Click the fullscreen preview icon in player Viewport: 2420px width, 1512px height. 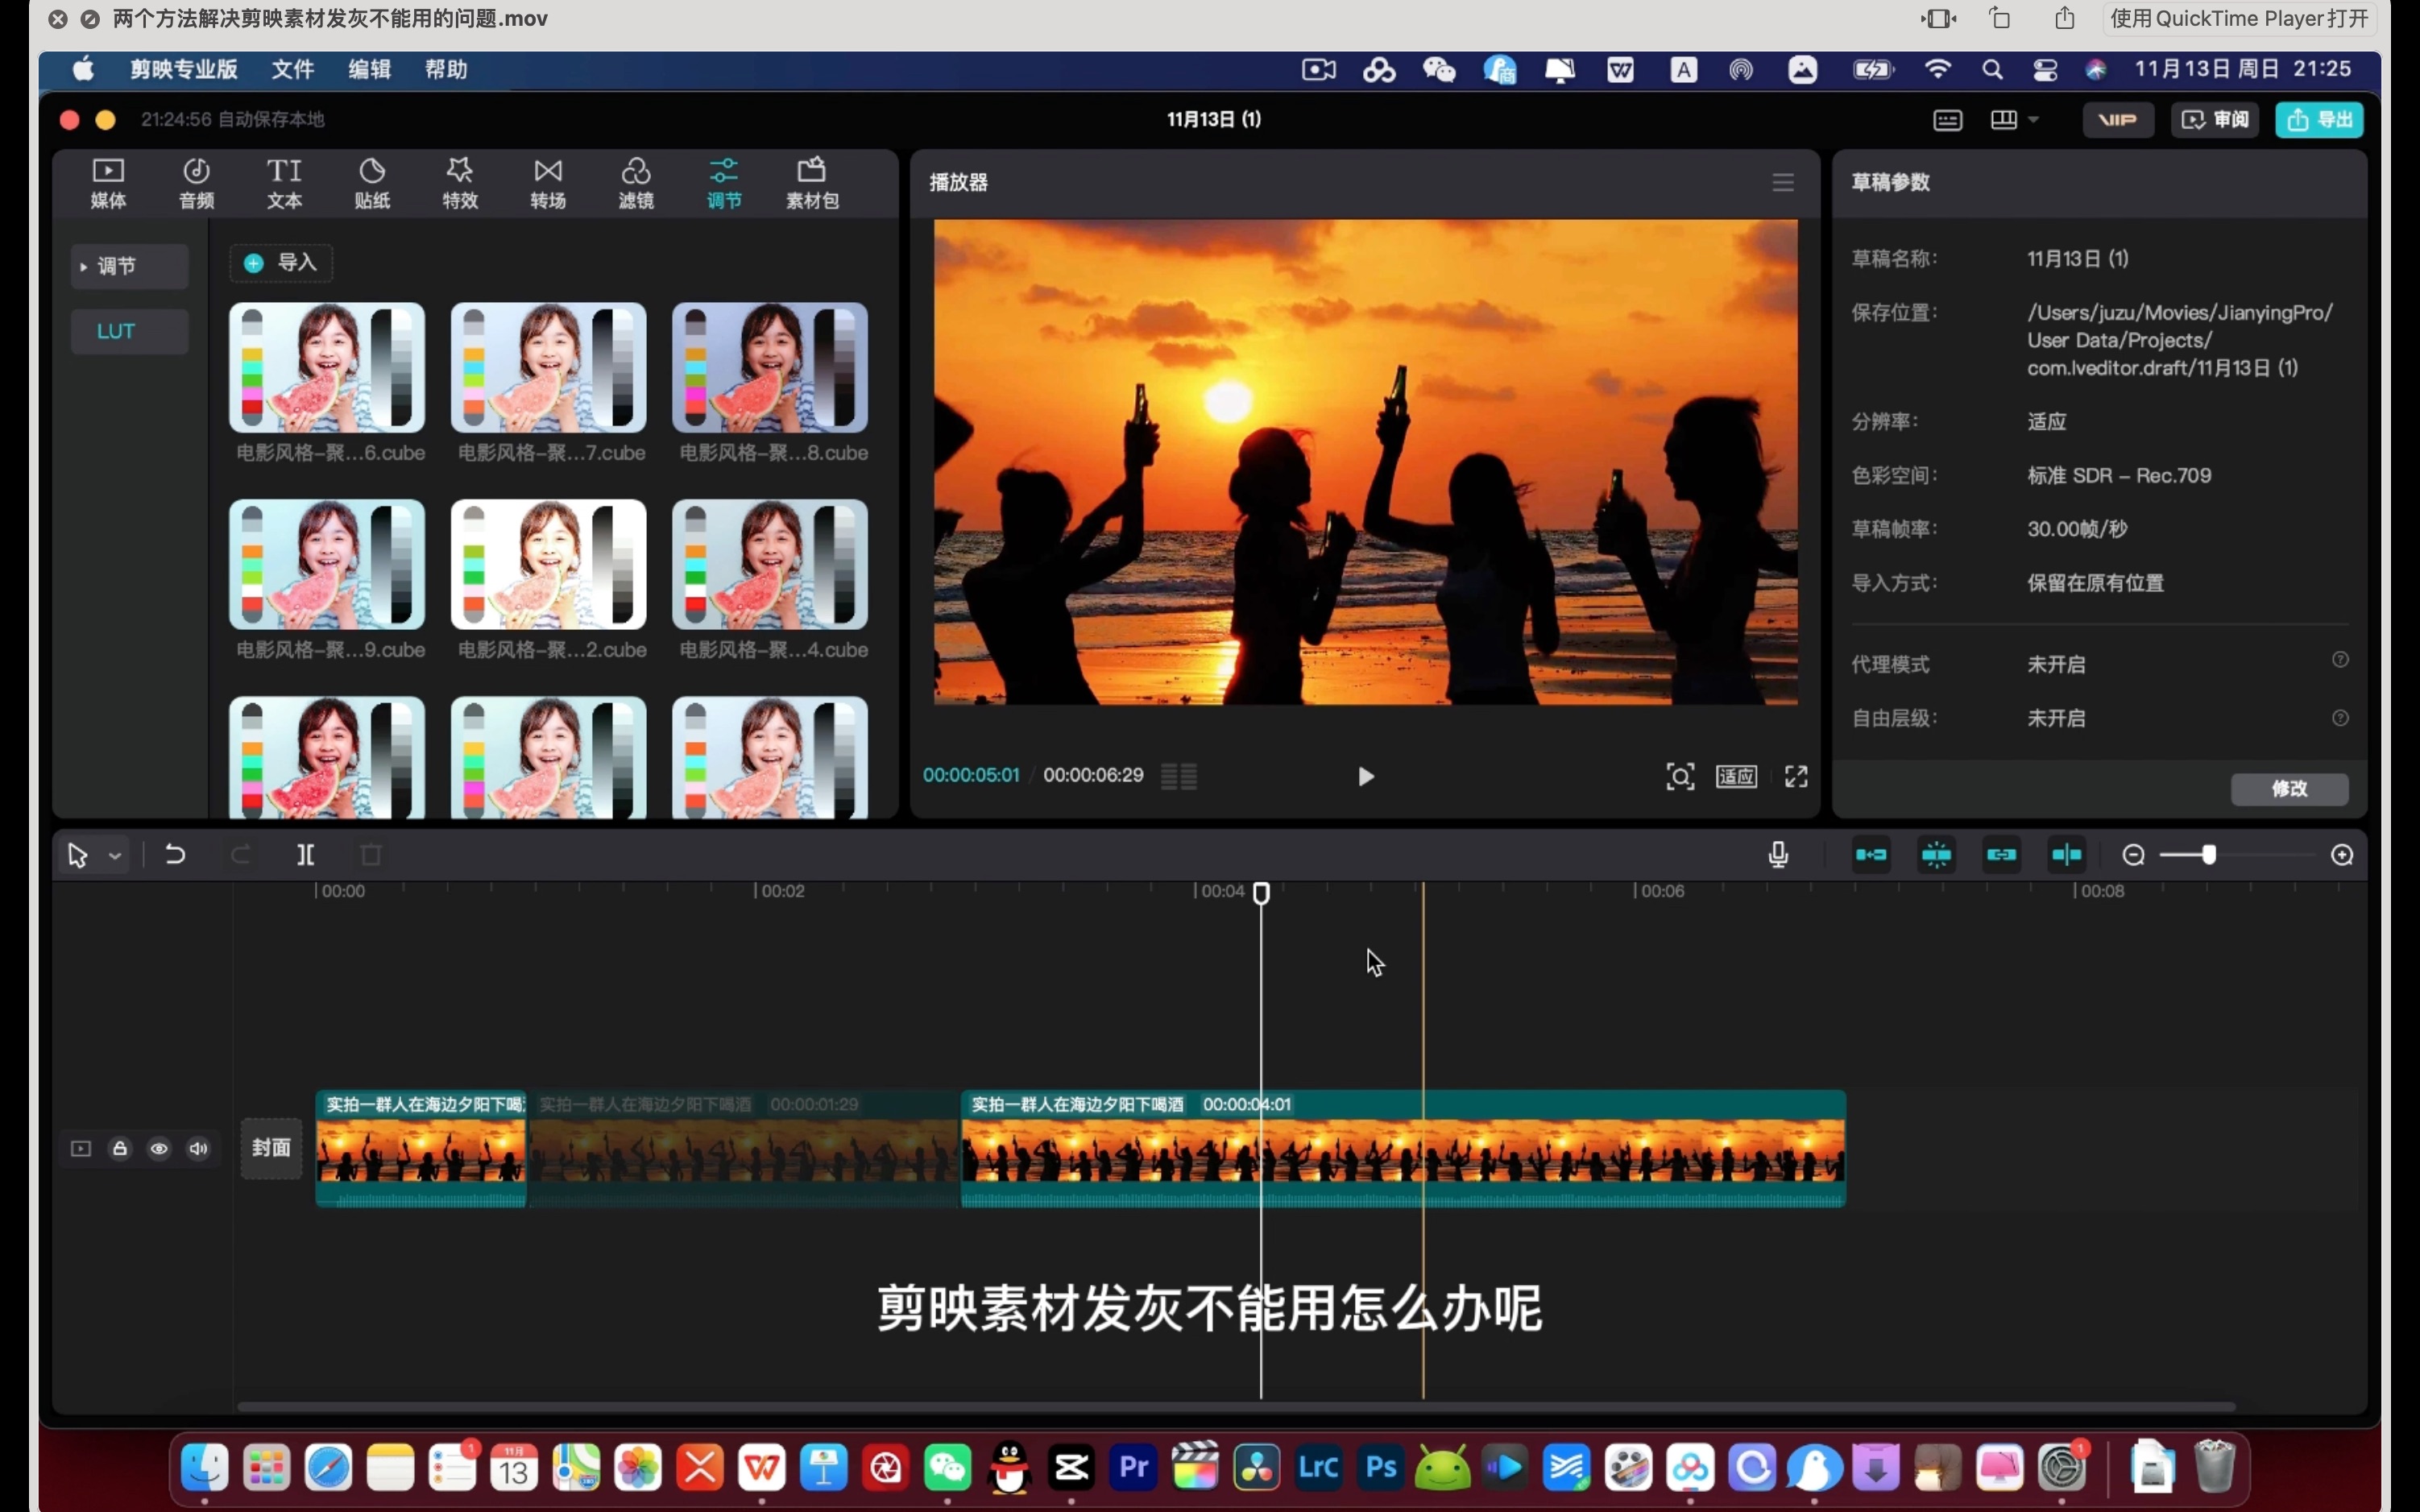coord(1796,777)
